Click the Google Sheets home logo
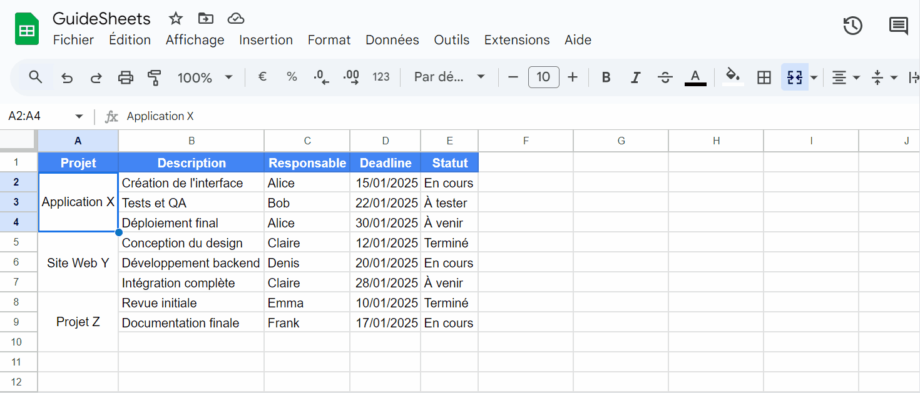The height and width of the screenshot is (393, 920). point(27,29)
